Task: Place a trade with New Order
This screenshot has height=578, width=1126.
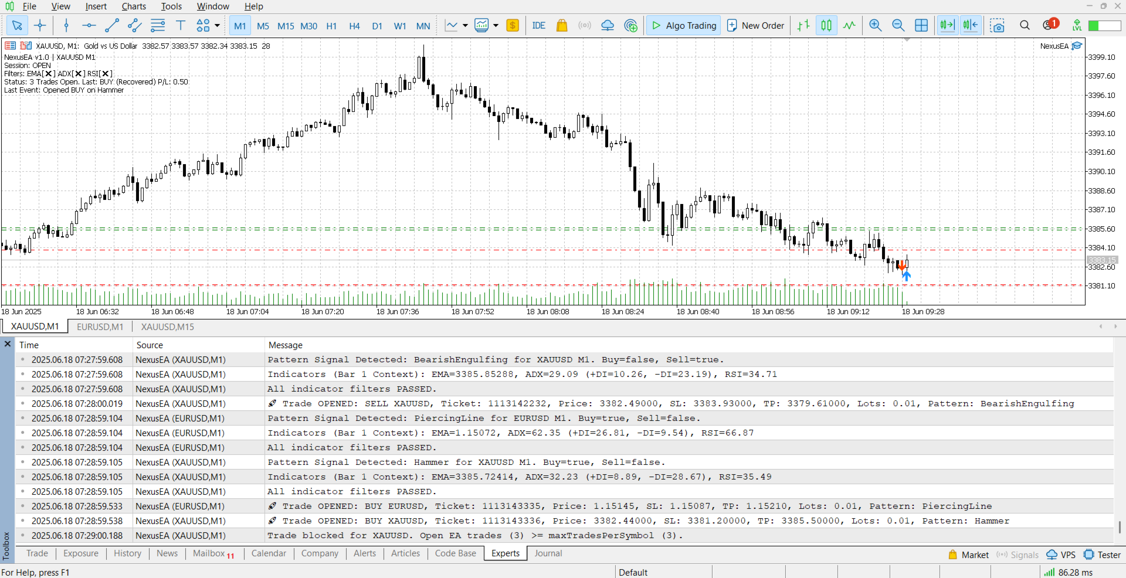Action: point(755,25)
